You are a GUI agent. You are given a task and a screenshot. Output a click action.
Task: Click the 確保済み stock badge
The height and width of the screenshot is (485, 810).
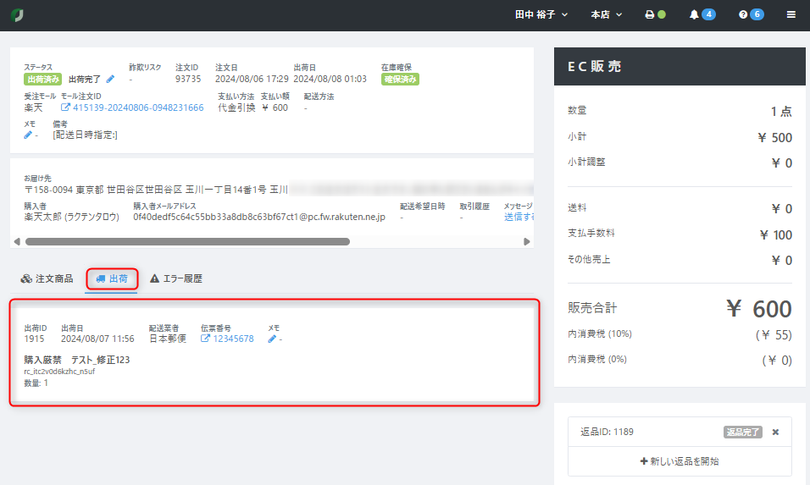tap(400, 79)
